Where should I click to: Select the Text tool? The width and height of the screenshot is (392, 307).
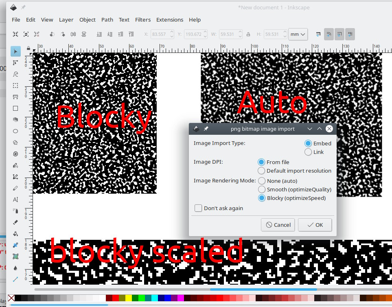15,200
